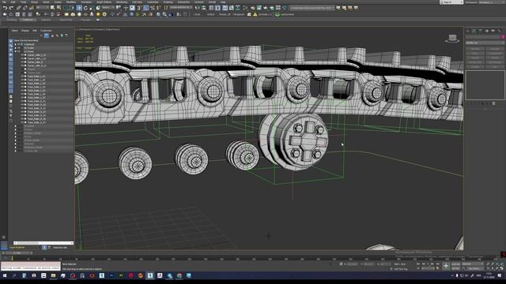Click the Align tool icon
Viewport: 506px width, 284px height.
[204, 8]
